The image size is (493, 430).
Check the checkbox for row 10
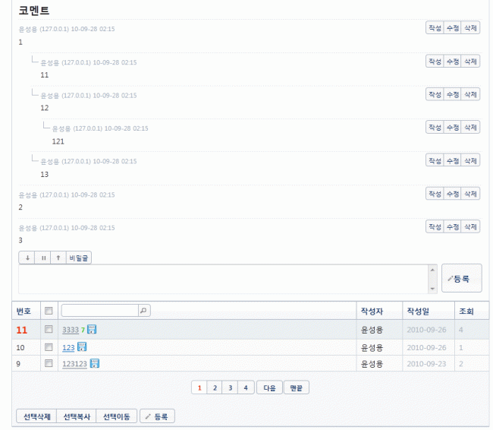[x=49, y=347]
